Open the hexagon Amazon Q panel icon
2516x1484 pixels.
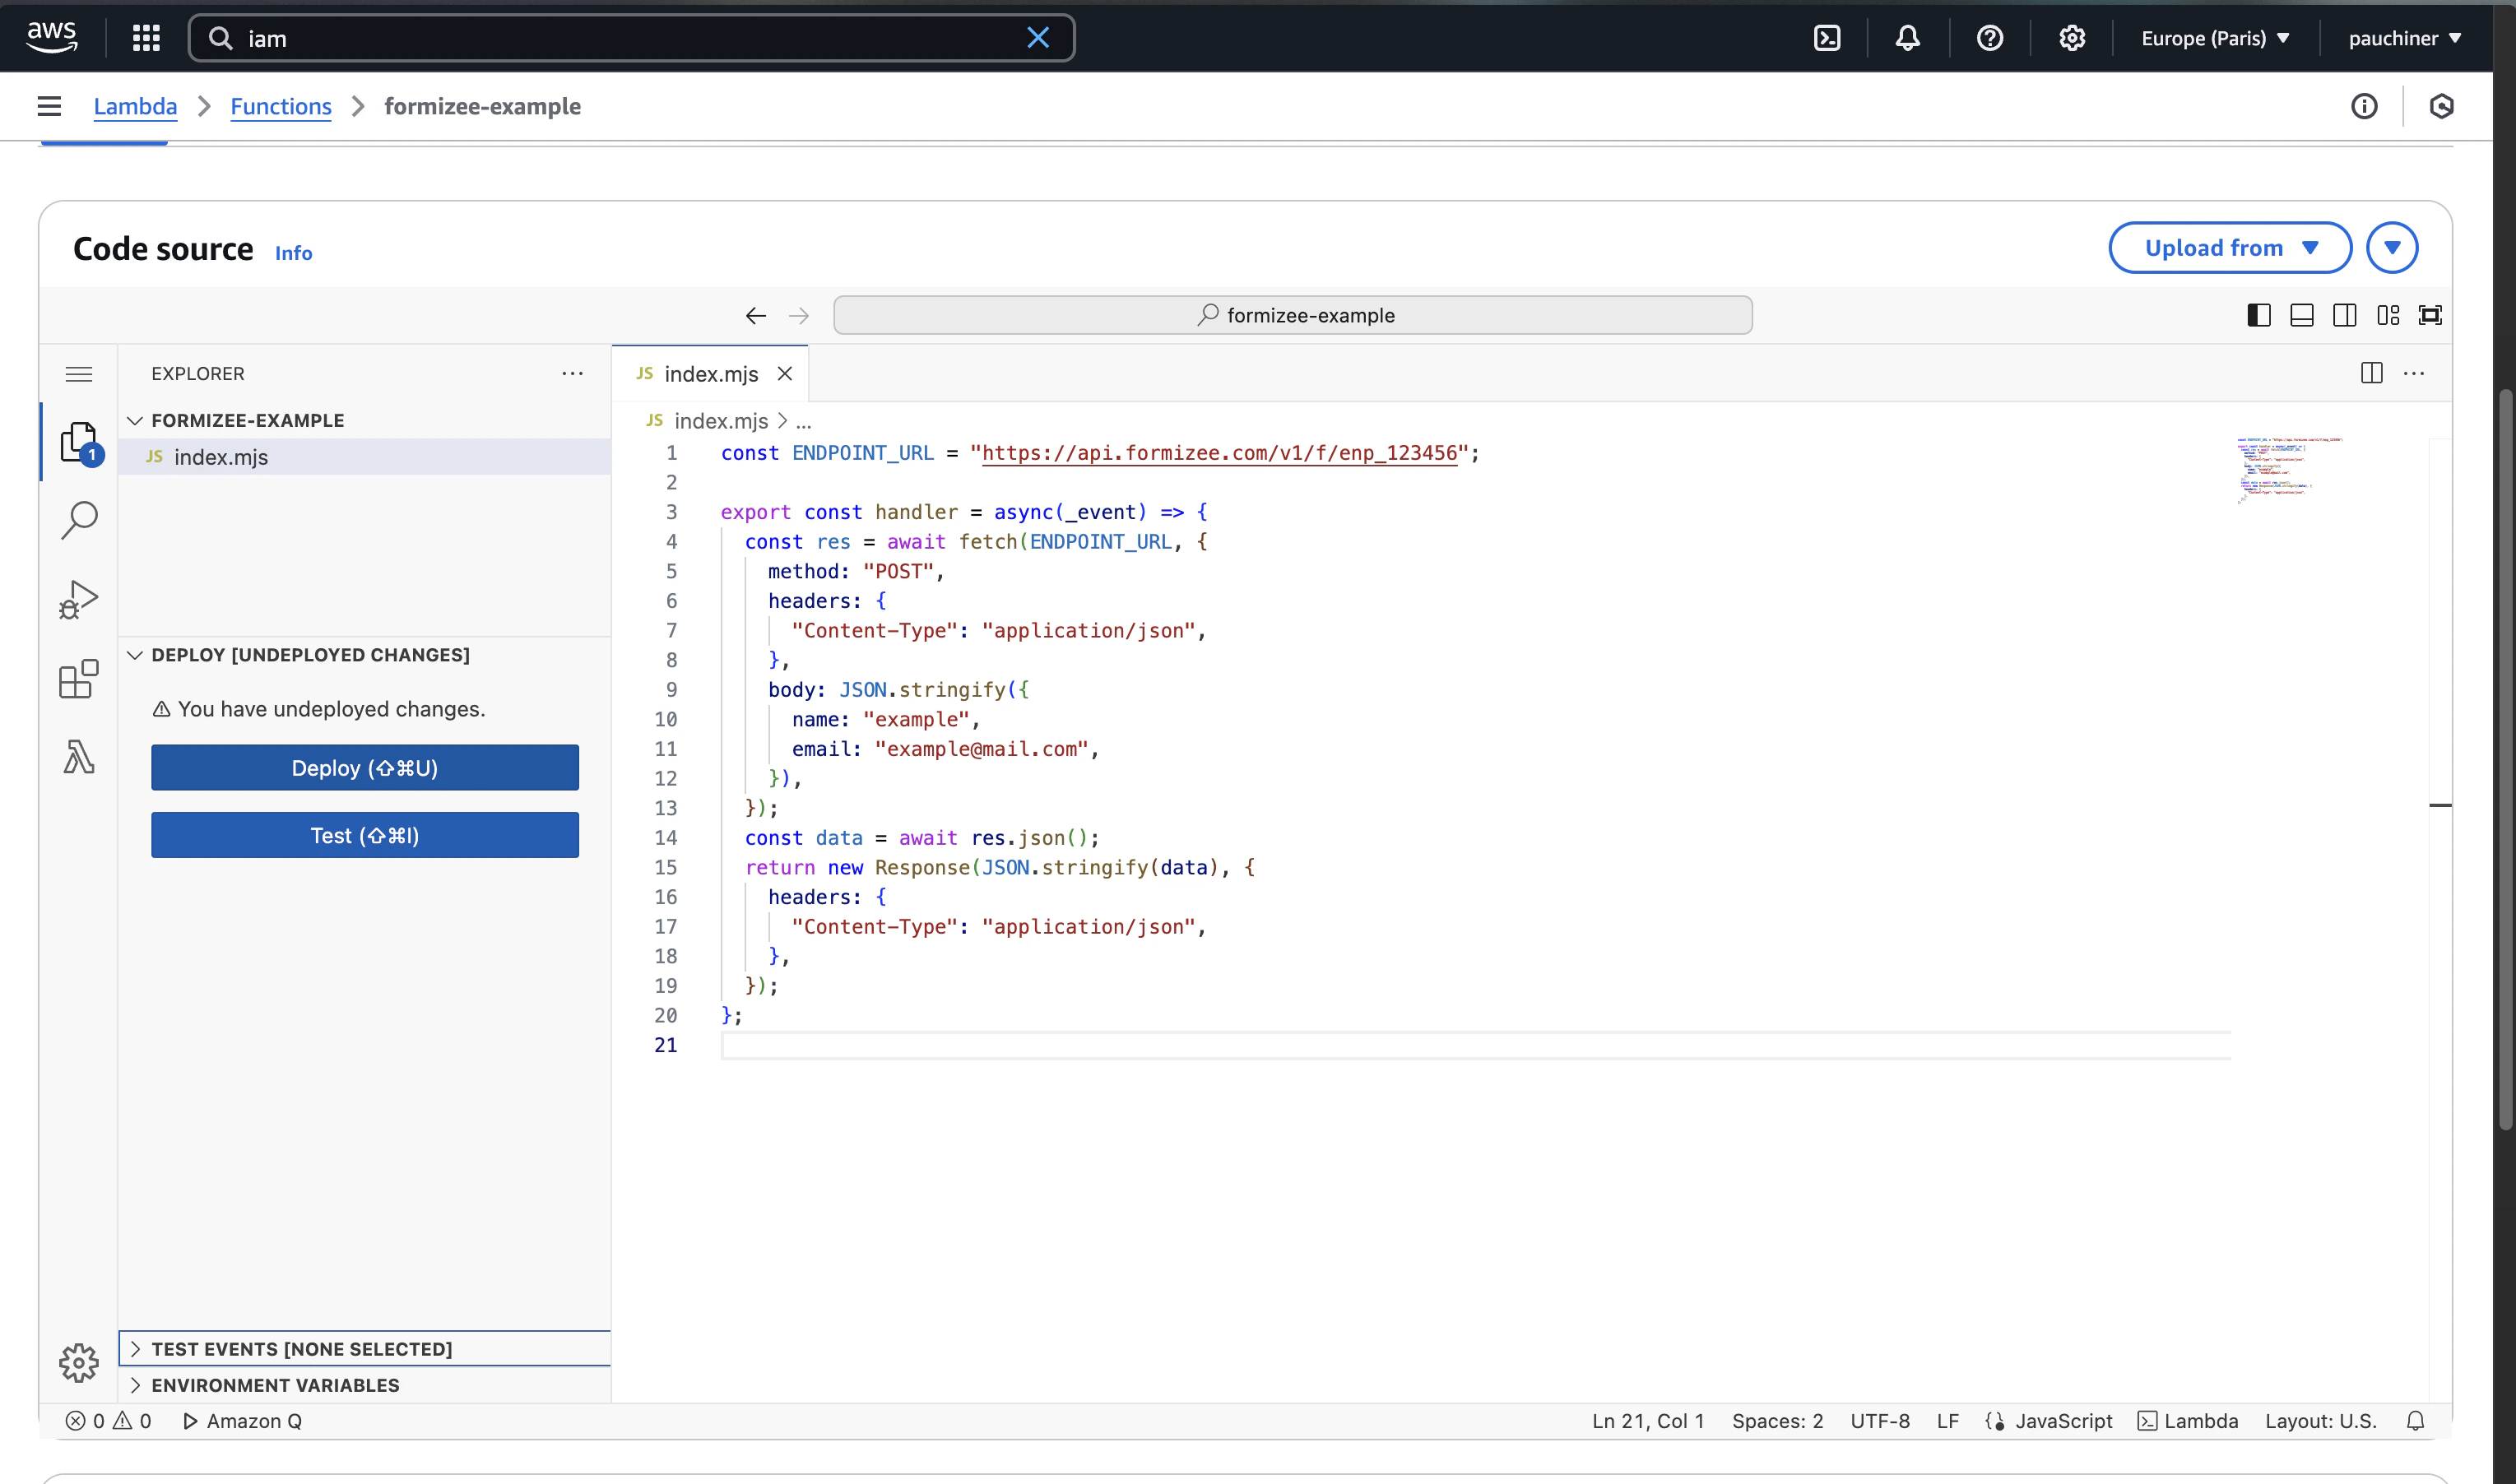(x=2441, y=106)
